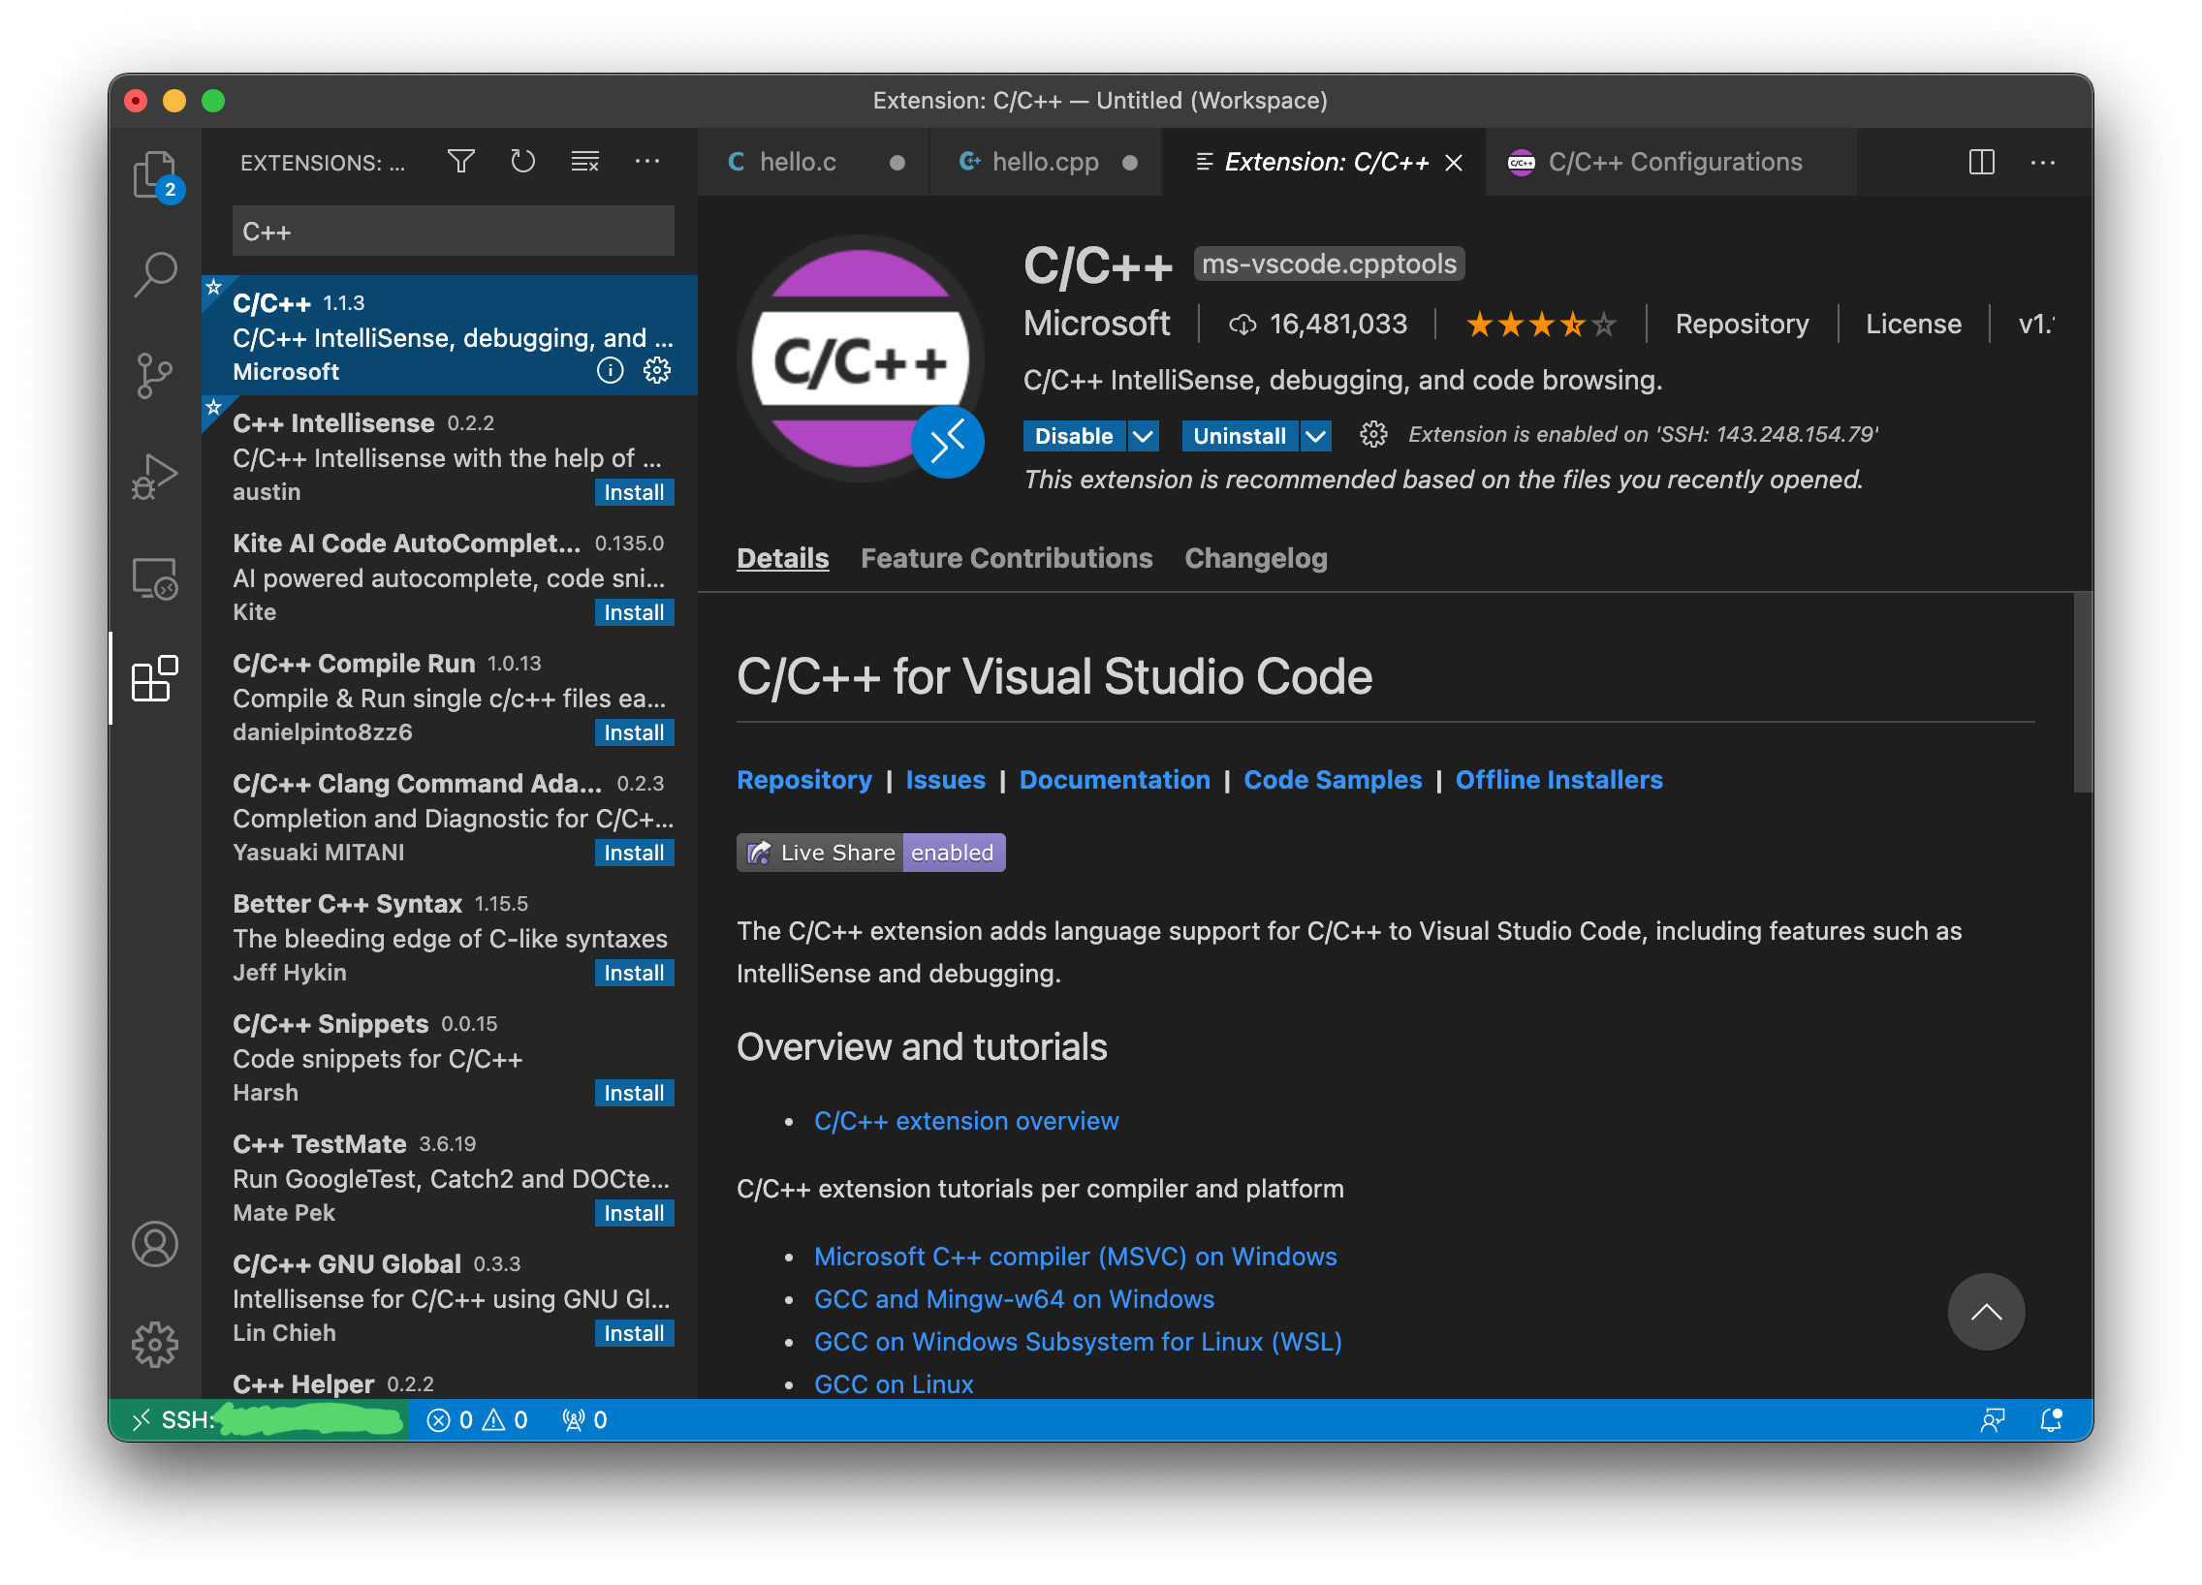The height and width of the screenshot is (1585, 2202).
Task: Install Kite AI Code AutoComplete
Action: pyautogui.click(x=634, y=613)
